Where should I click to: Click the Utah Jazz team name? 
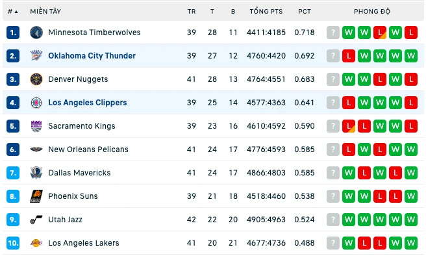point(65,220)
